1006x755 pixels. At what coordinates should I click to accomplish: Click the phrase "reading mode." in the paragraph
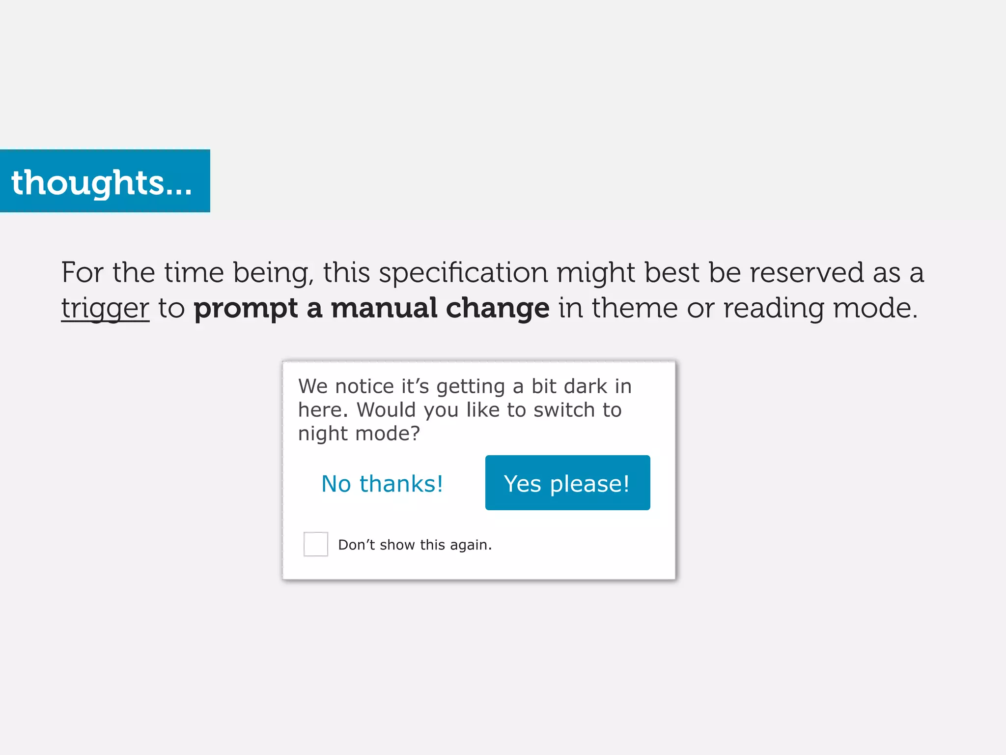[820, 309]
